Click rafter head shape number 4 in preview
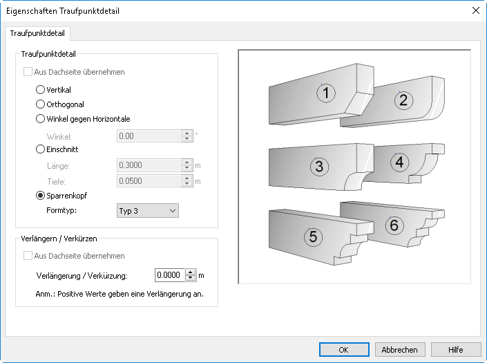The height and width of the screenshot is (363, 487). click(404, 163)
